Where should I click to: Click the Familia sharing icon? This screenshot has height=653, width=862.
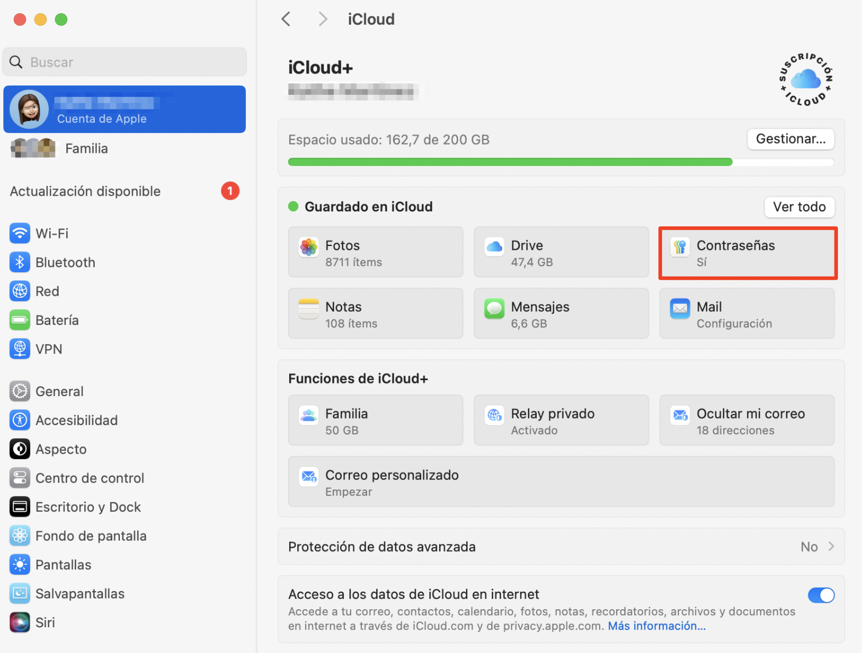(309, 415)
